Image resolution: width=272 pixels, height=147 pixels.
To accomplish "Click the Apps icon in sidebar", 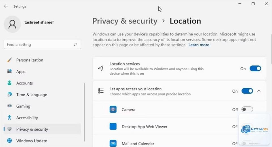I will [x=10, y=71].
